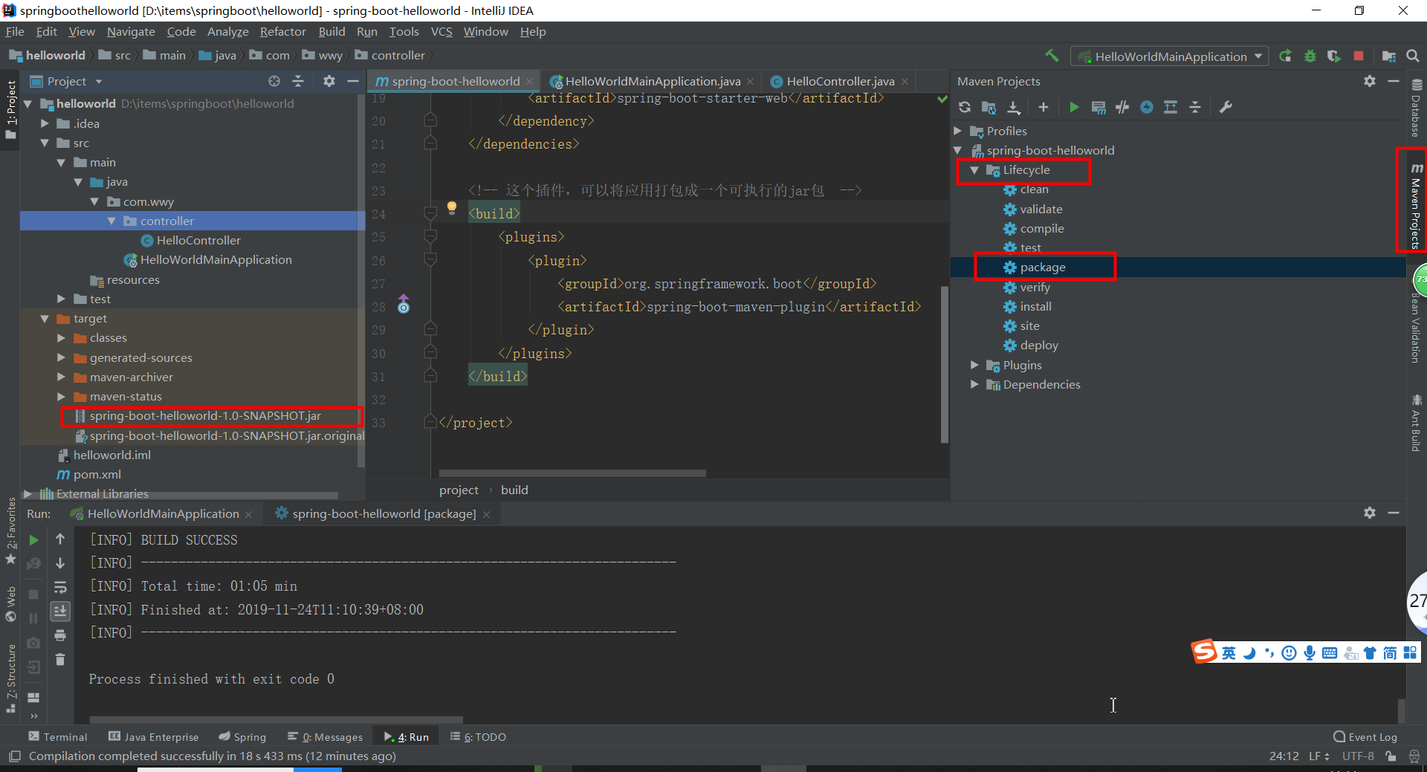Execute Maven Goal icon
The image size is (1427, 772).
click(x=1098, y=107)
